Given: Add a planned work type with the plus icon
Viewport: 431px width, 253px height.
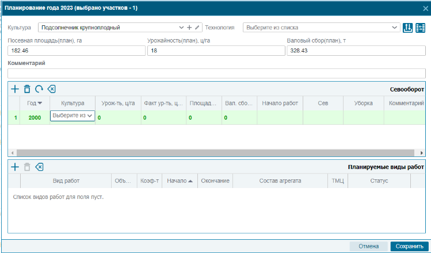Looking at the screenshot, I should pyautogui.click(x=15, y=167).
